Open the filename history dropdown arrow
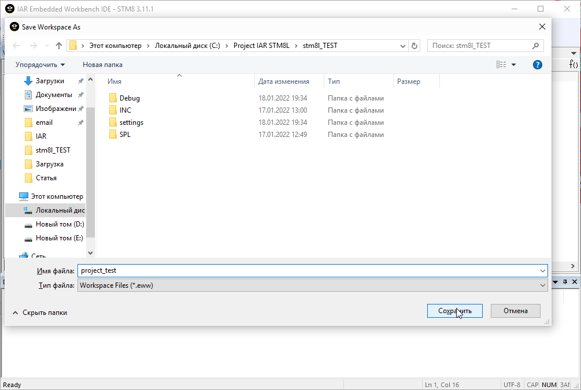 click(x=543, y=271)
